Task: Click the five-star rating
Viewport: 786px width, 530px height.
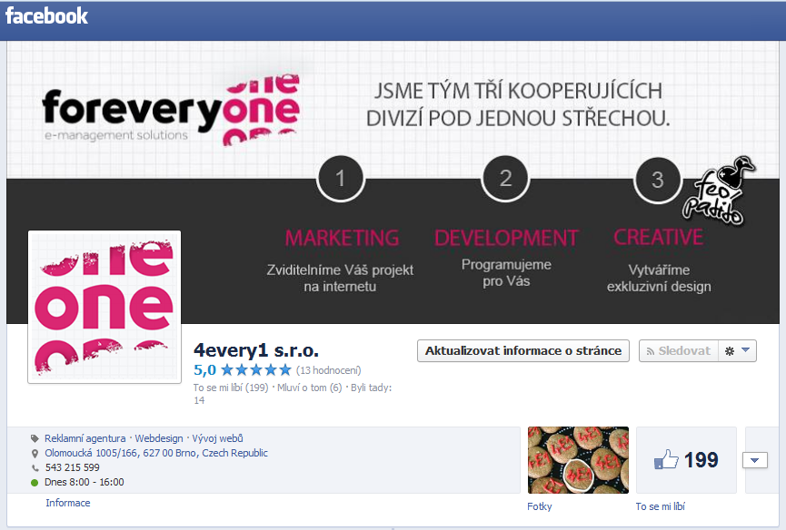Action: [x=255, y=370]
